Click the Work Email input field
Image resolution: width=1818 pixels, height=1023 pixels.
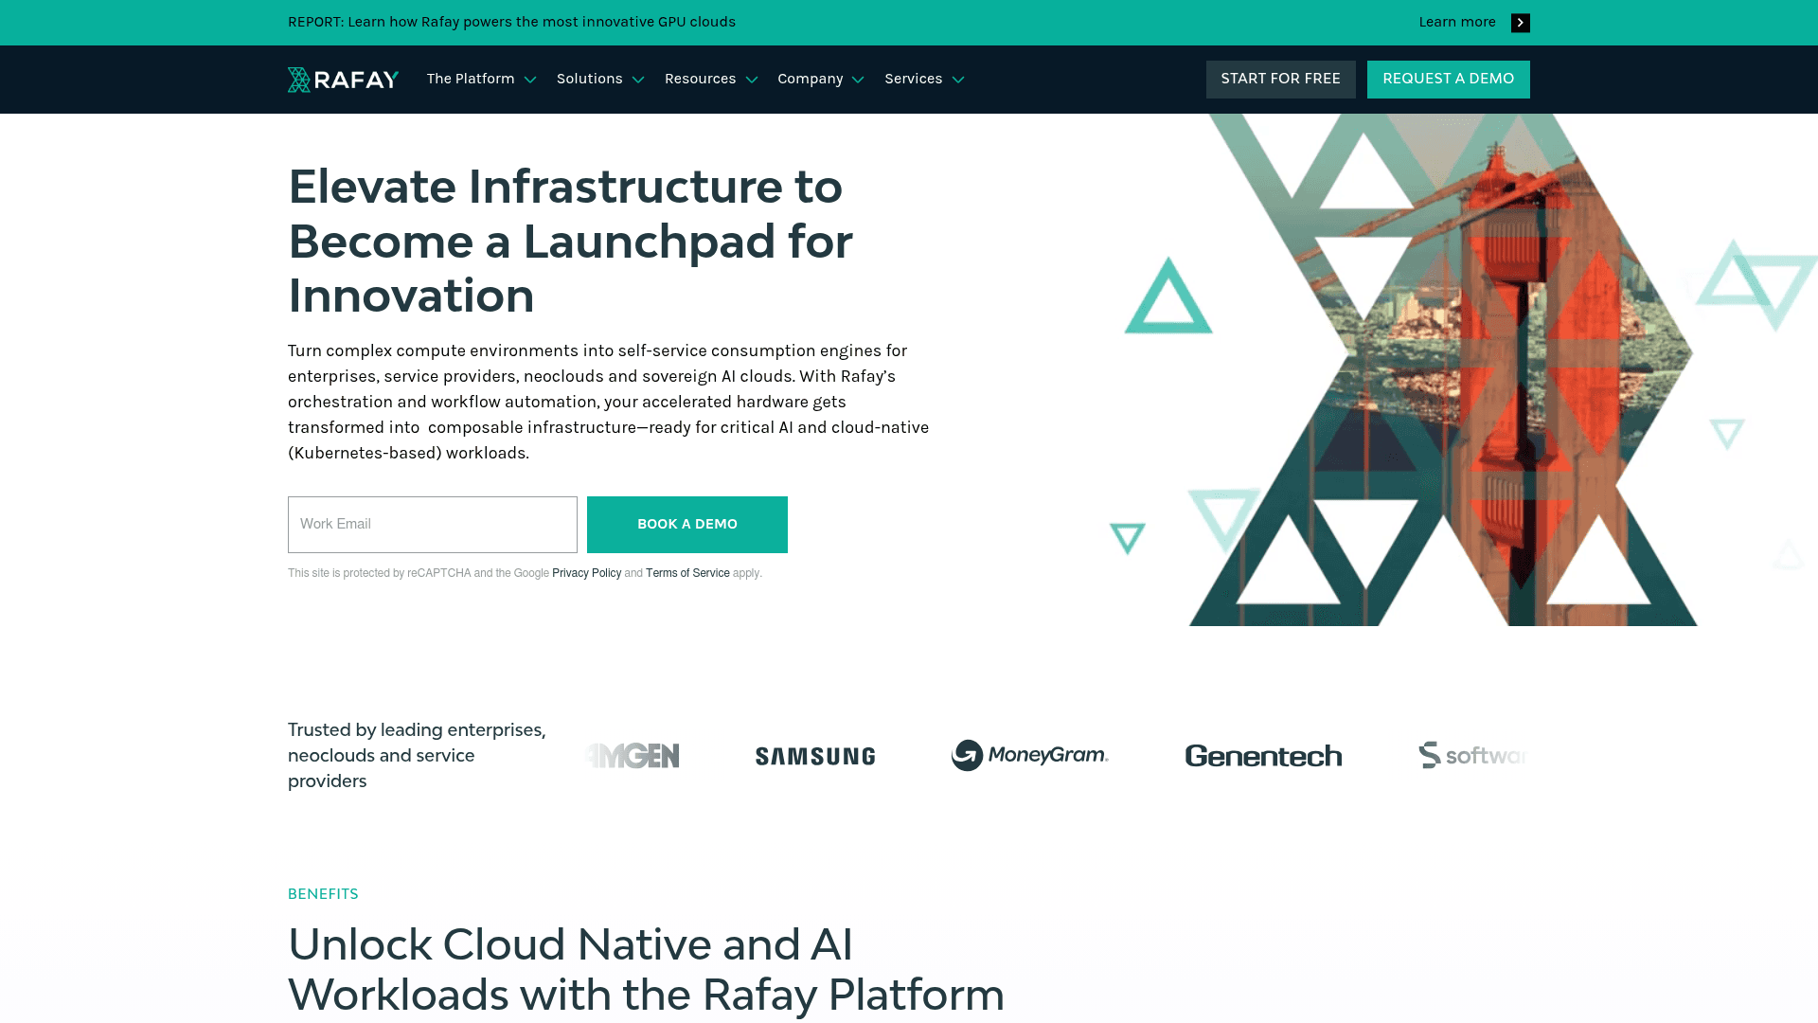point(432,524)
